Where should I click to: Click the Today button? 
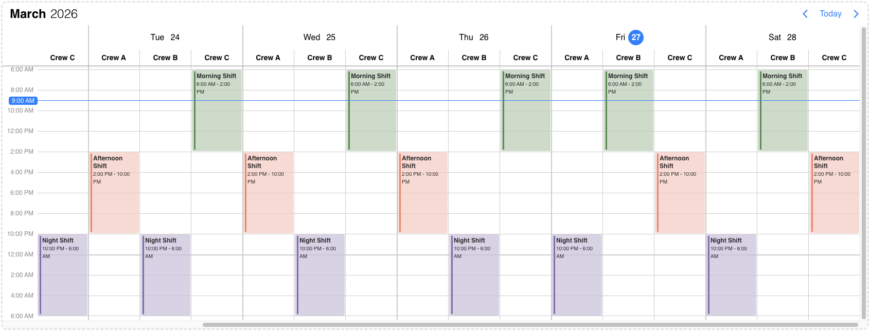coord(830,14)
